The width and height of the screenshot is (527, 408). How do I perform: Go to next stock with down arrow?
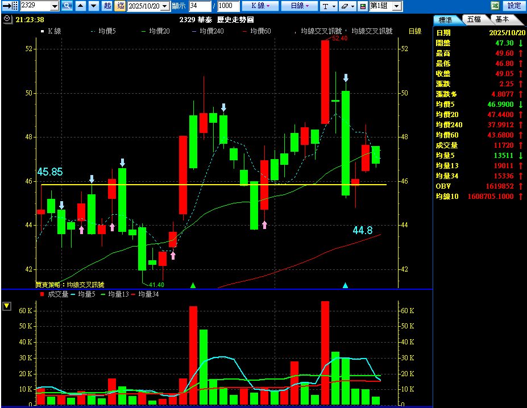(94, 6)
